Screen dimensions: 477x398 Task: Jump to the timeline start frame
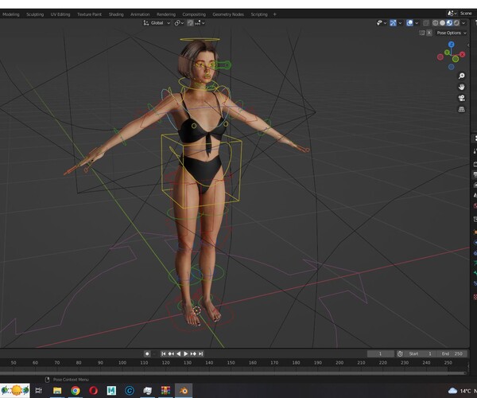[x=163, y=353]
